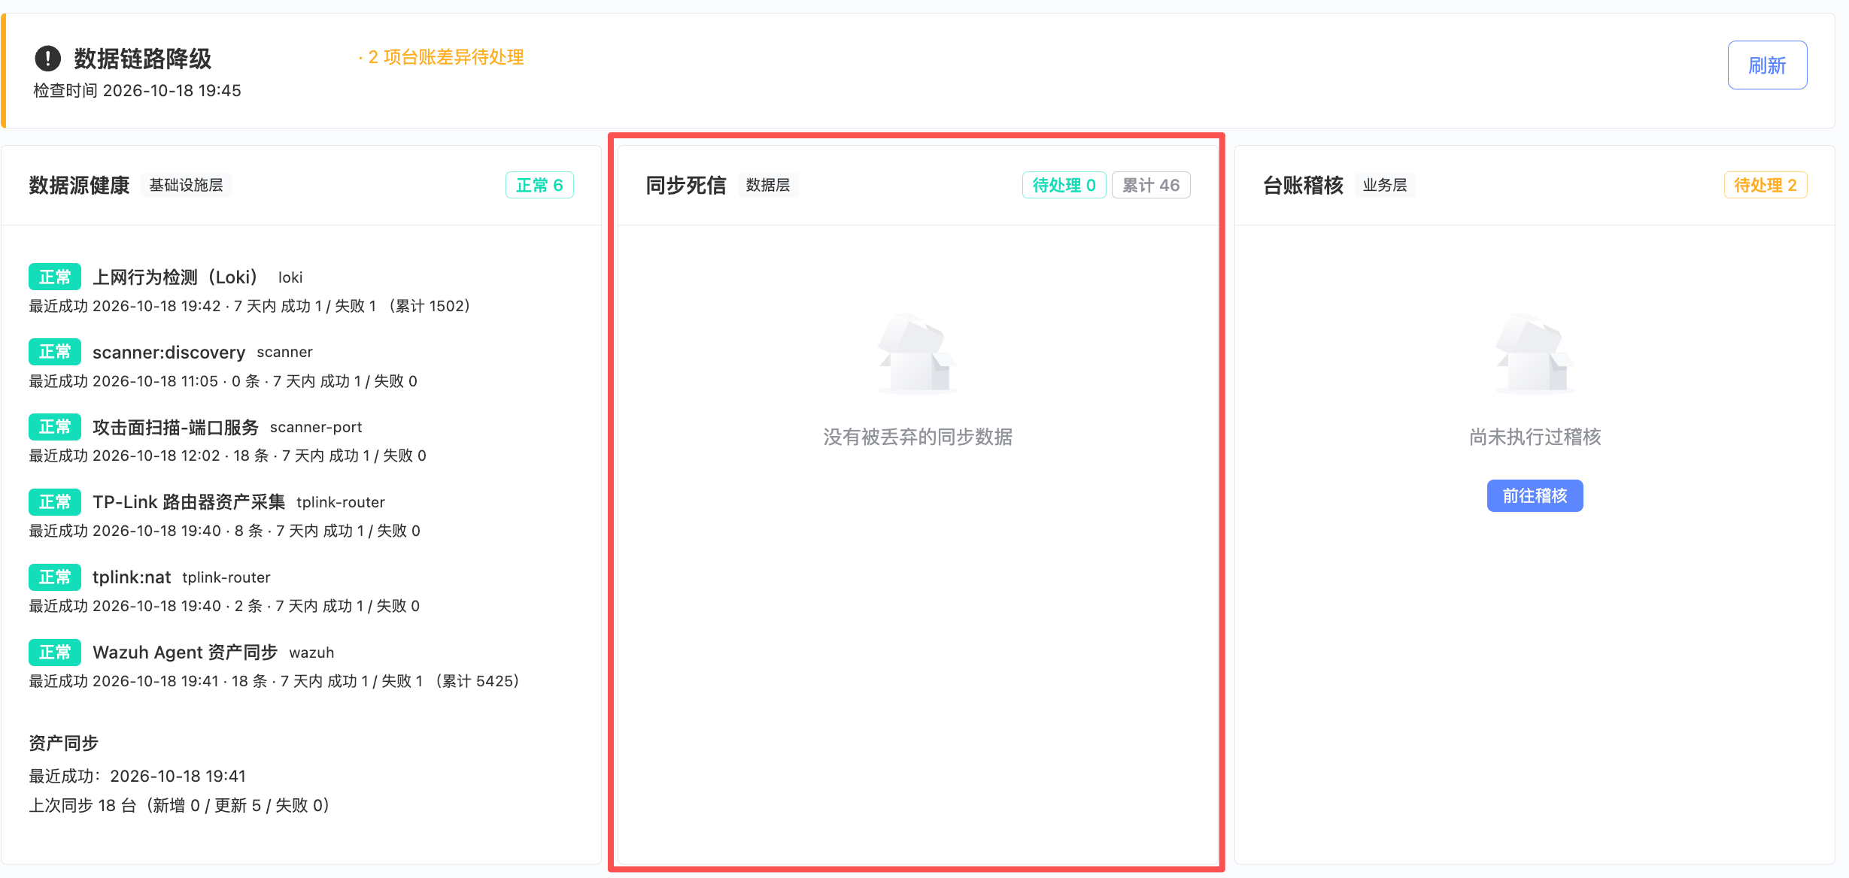The height and width of the screenshot is (878, 1849).
Task: Click the 最近成功 2026-10-18 11:05 stats line
Action: (x=223, y=381)
